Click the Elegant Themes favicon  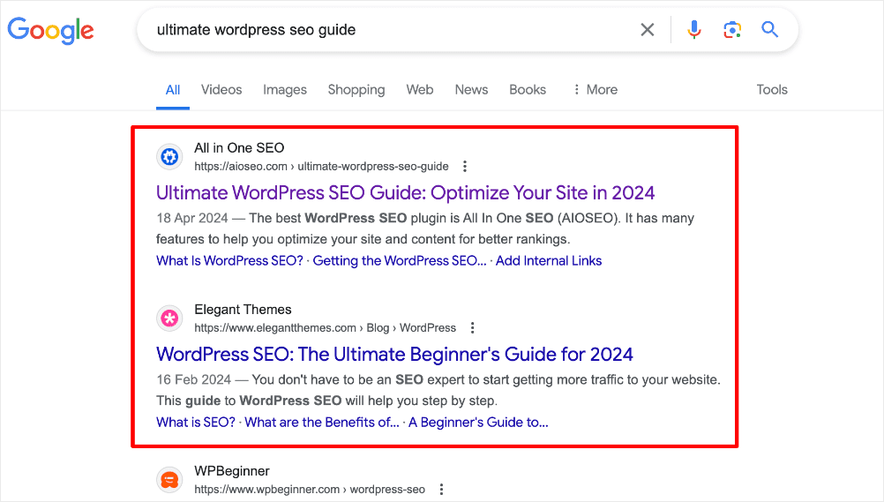[x=169, y=318]
